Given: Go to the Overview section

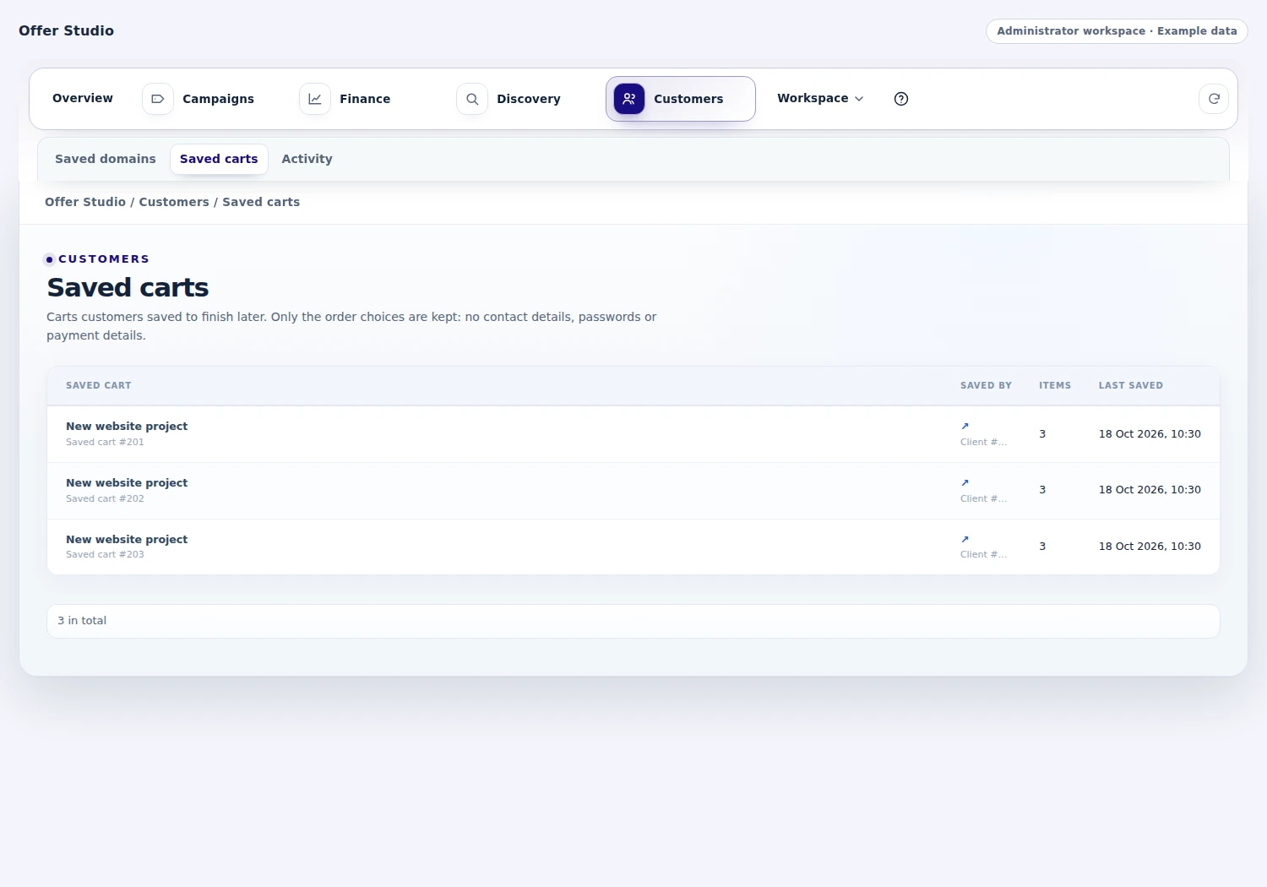Looking at the screenshot, I should (83, 98).
